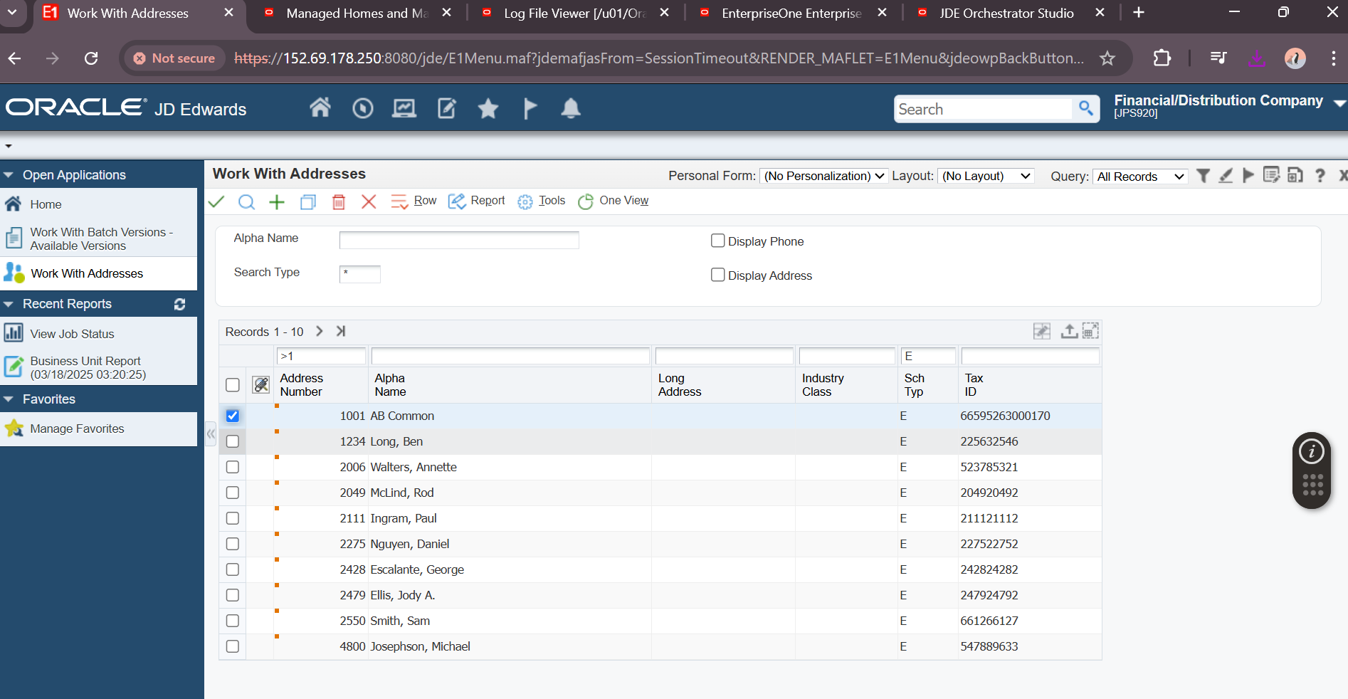Click the red trash Delete icon
The height and width of the screenshot is (699, 1348).
(339, 201)
